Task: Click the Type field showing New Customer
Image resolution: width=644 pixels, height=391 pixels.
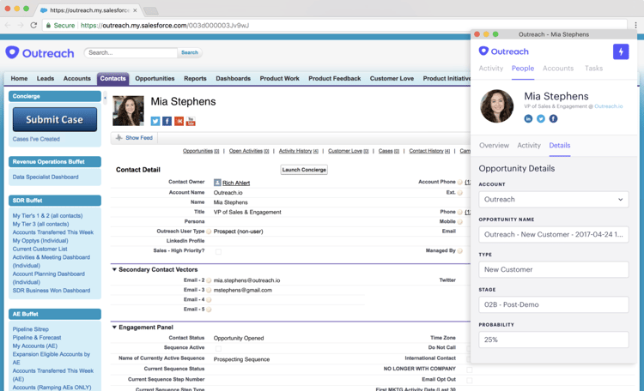Action: (553, 269)
